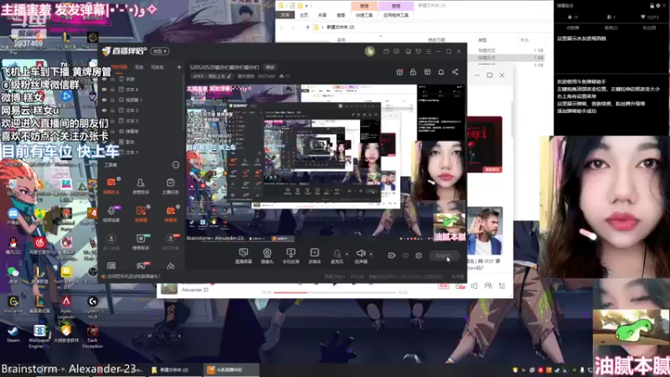This screenshot has height=377, width=670.
Task: Open 快捷工具 tab in File Explorer
Action: [x=363, y=15]
